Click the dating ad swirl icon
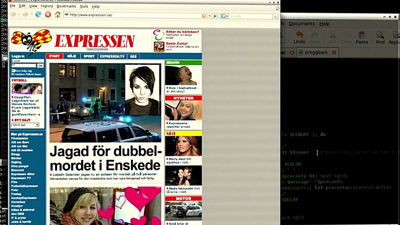Image resolution: width=400 pixels, height=225 pixels. click(x=158, y=35)
